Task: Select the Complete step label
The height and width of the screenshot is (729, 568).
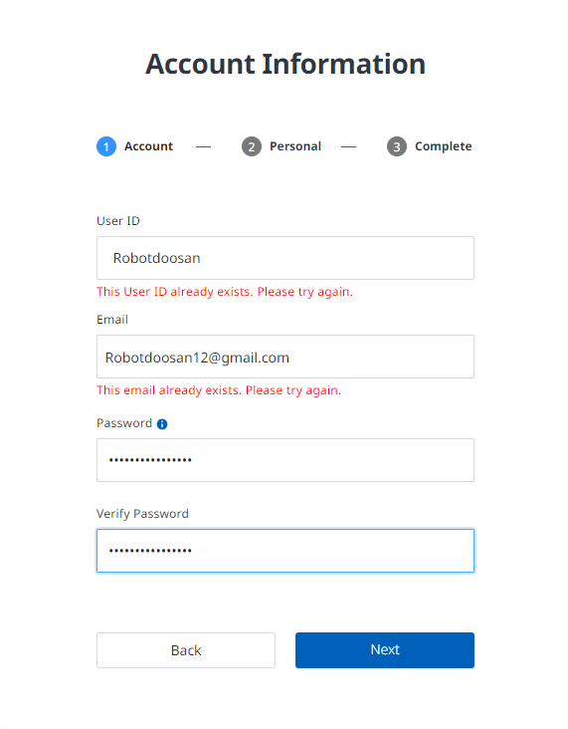Action: coord(443,146)
